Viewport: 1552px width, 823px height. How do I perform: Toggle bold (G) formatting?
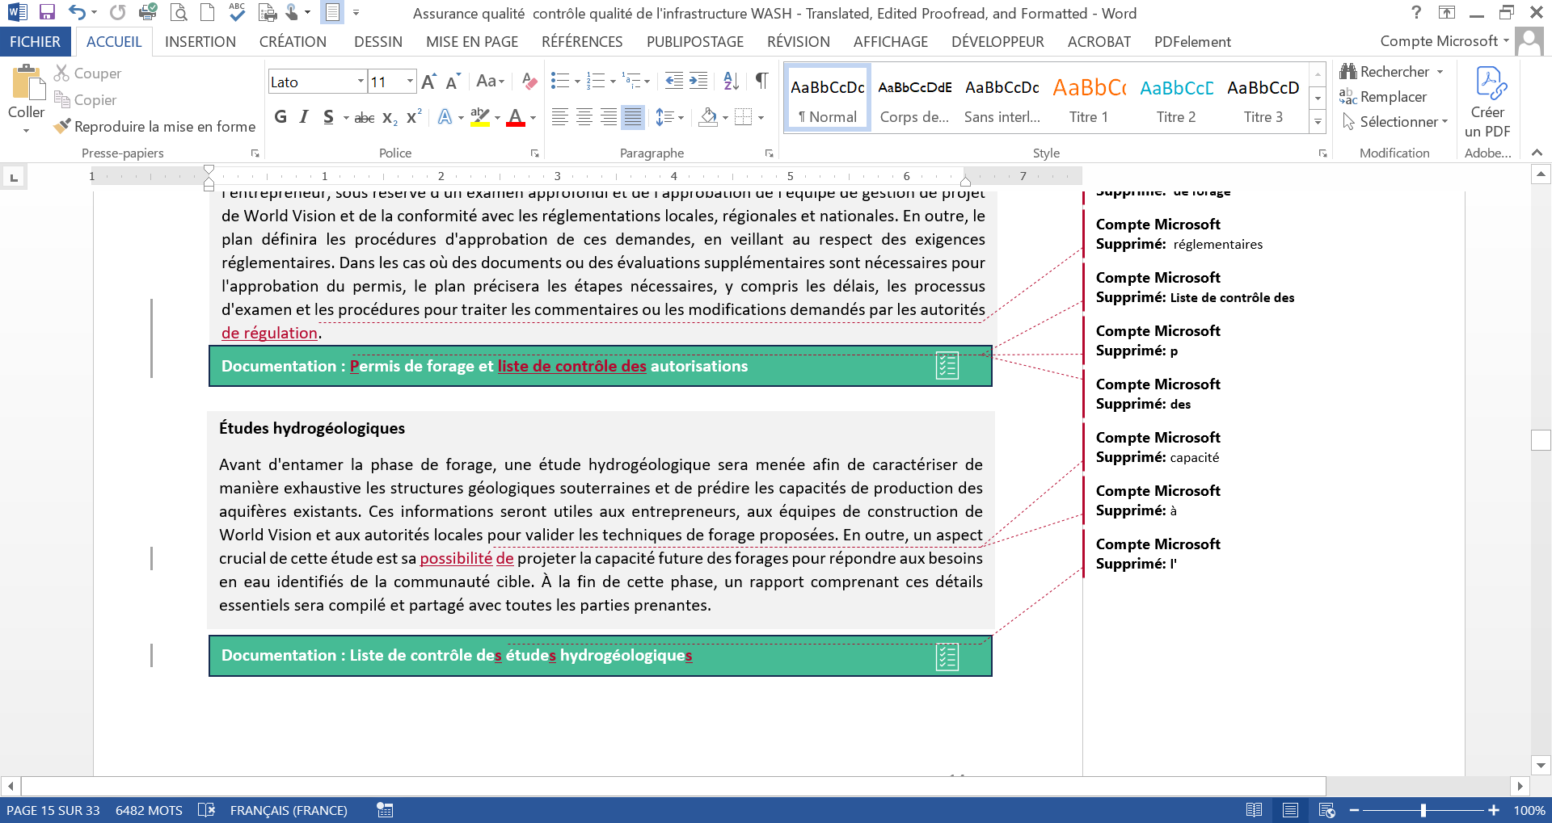click(280, 117)
